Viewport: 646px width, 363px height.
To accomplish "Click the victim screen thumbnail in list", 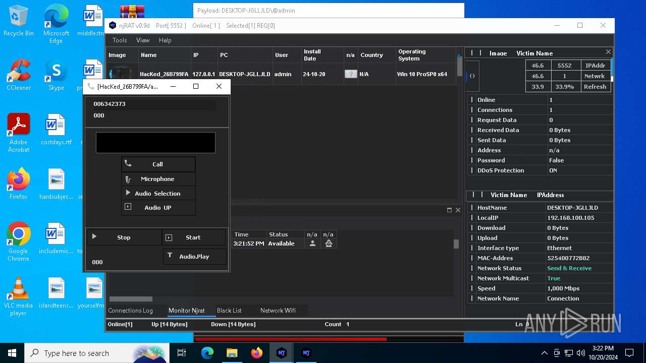I will pos(121,74).
